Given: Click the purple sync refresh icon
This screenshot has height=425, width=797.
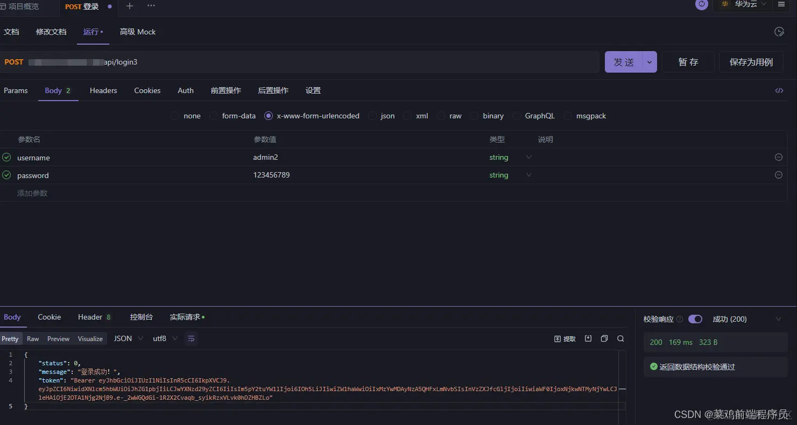Looking at the screenshot, I should [x=702, y=4].
